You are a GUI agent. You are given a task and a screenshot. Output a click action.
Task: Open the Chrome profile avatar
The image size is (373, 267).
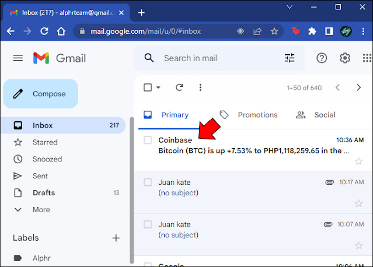click(346, 31)
